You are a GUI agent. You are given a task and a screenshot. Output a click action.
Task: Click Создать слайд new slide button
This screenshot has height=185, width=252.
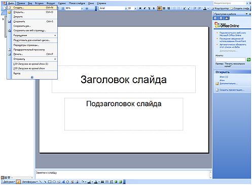click(240, 8)
